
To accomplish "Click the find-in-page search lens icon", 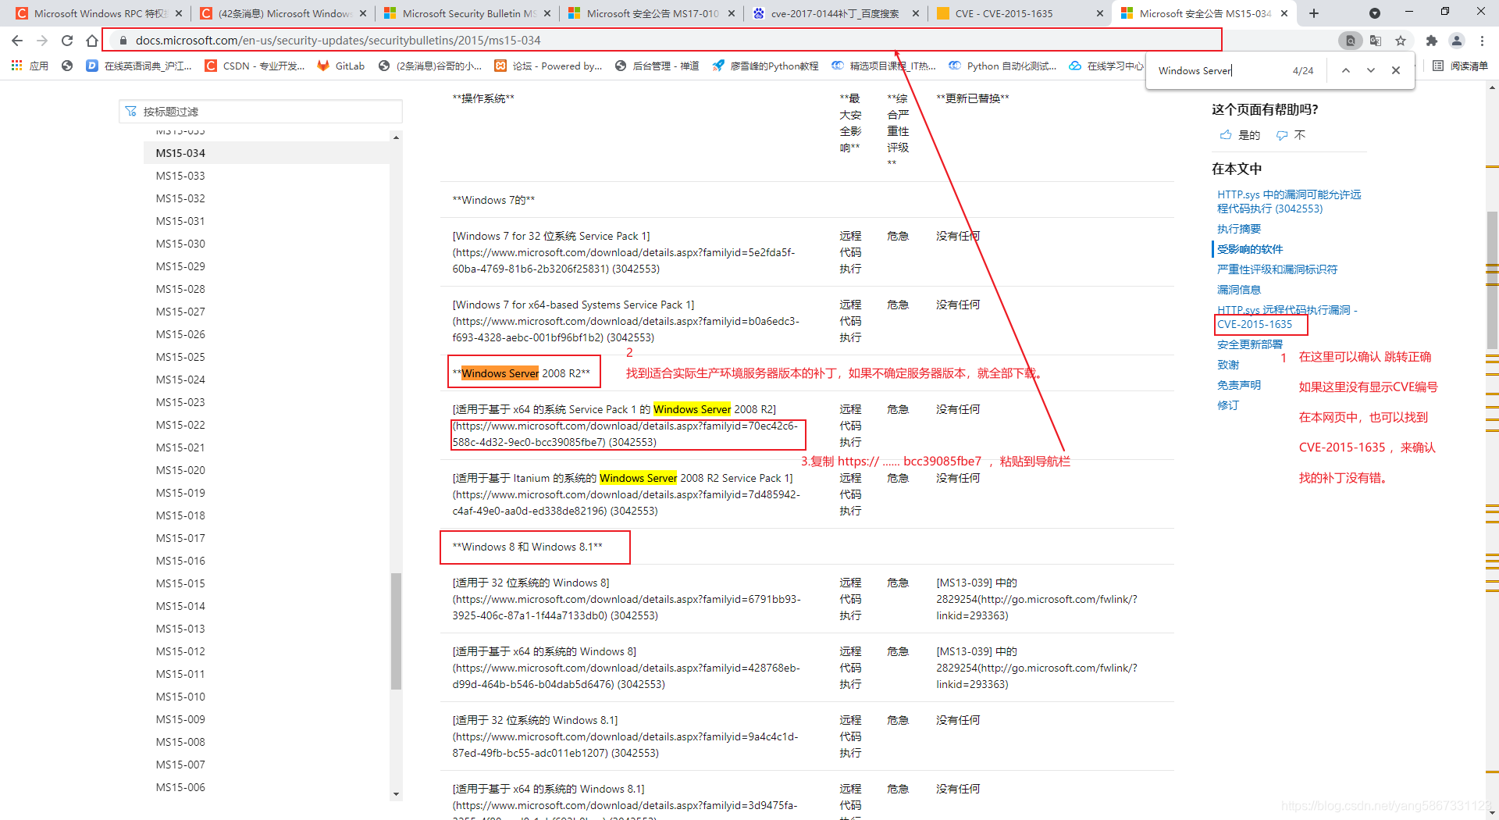I will (x=1351, y=41).
